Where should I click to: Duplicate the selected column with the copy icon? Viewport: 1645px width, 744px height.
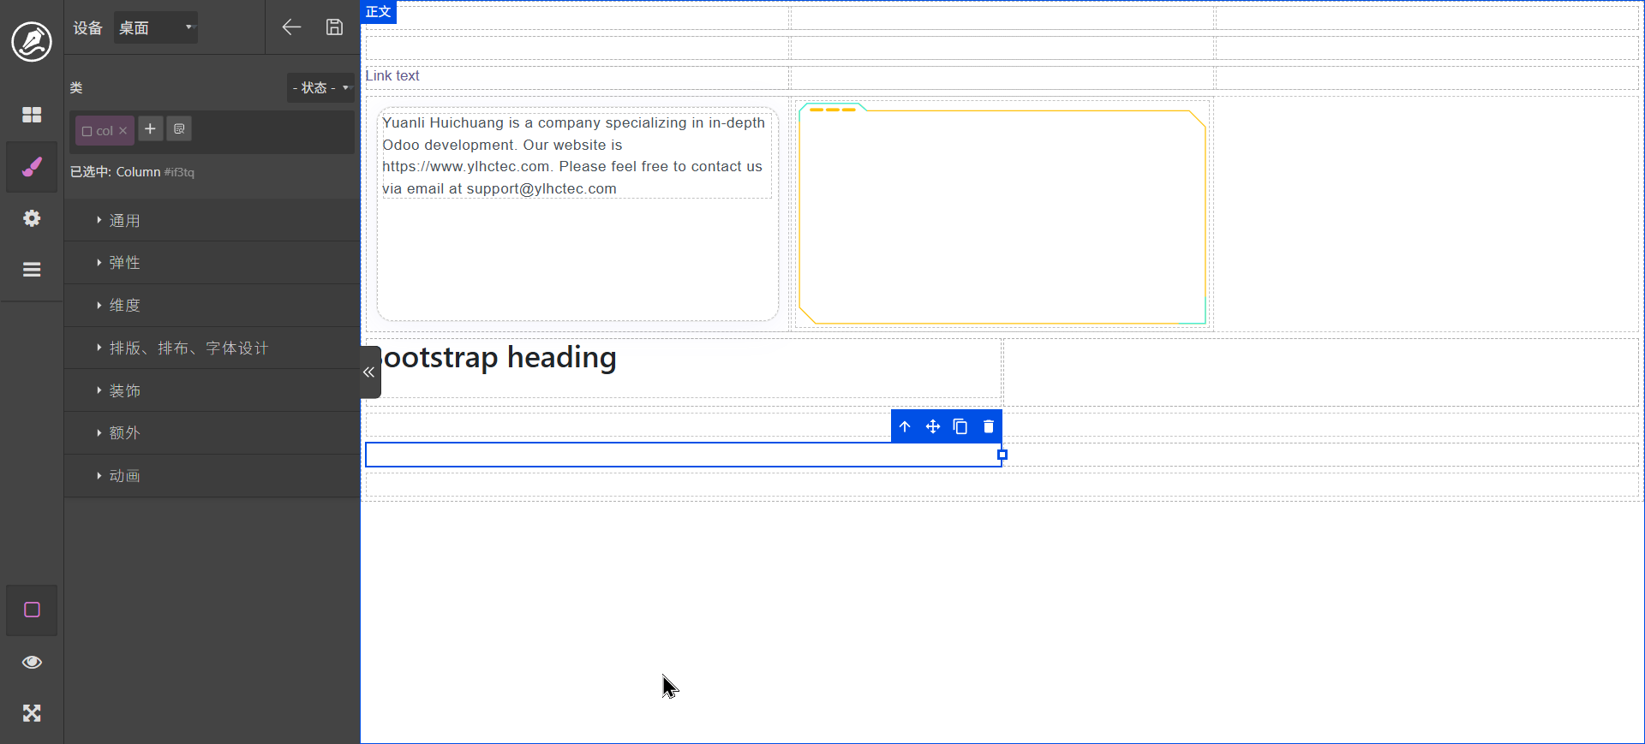(960, 426)
